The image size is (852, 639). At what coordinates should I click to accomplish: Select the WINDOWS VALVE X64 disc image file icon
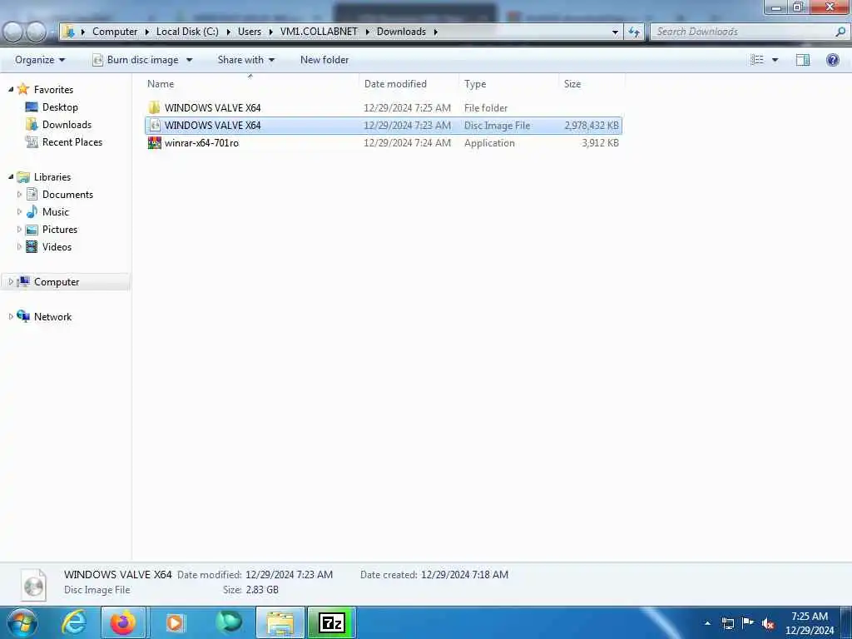[x=155, y=126]
